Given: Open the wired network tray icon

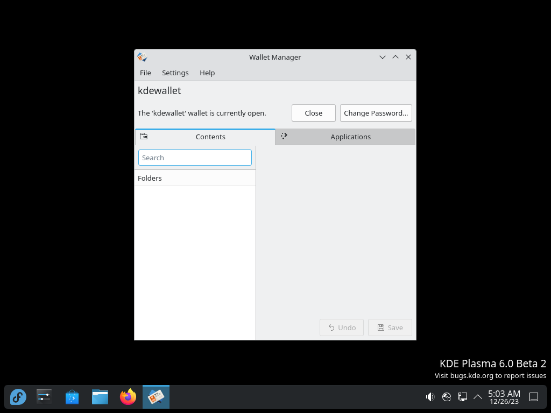Looking at the screenshot, I should pyautogui.click(x=462, y=397).
